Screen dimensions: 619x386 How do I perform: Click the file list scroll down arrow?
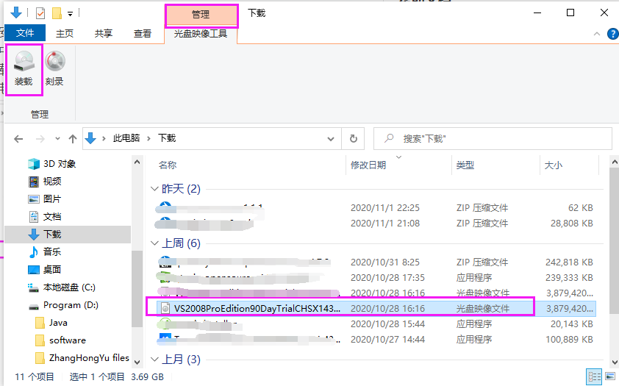[615, 362]
